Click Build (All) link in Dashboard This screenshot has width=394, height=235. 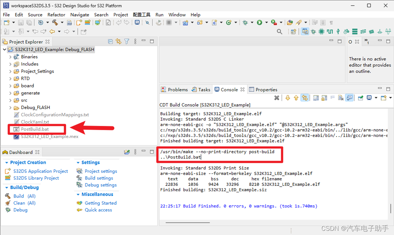click(x=24, y=196)
